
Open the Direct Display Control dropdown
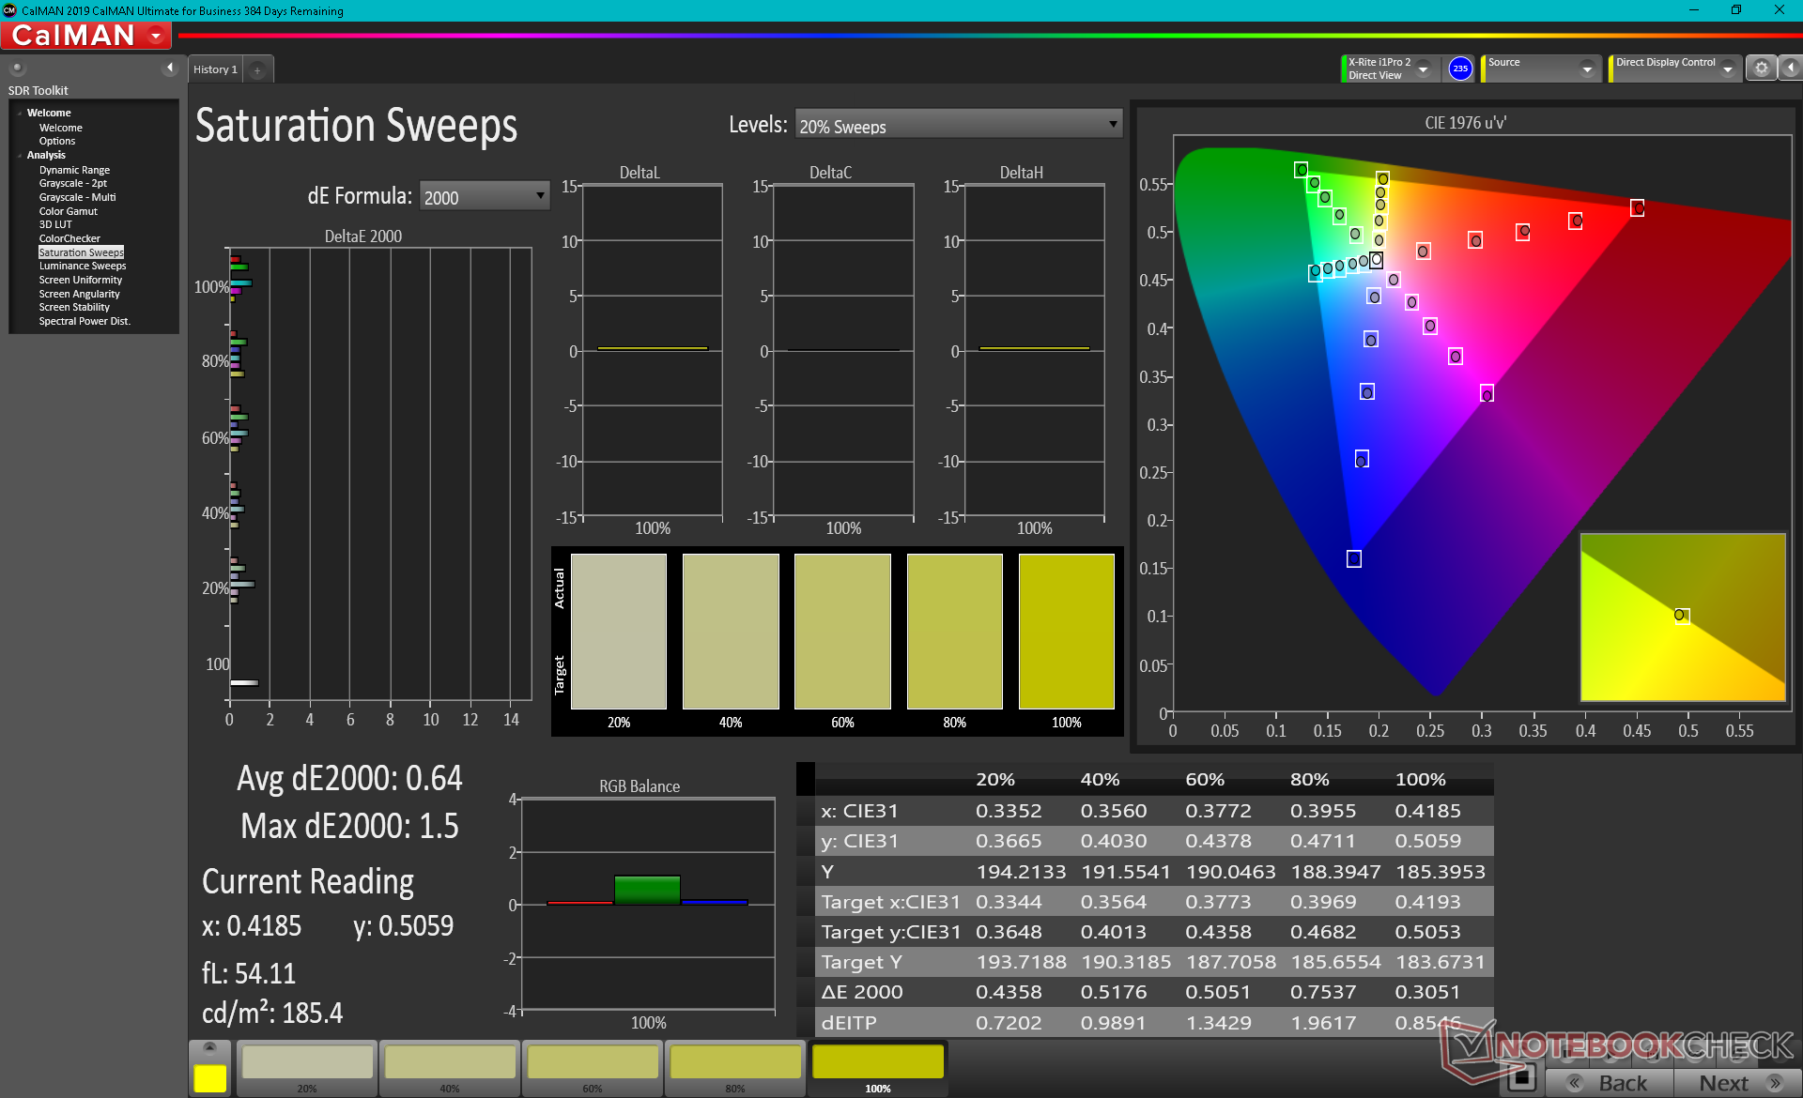click(x=1727, y=69)
